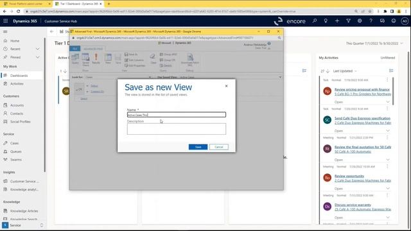The image size is (411, 231).
Task: Click the AO user avatar
Action: 405,21
